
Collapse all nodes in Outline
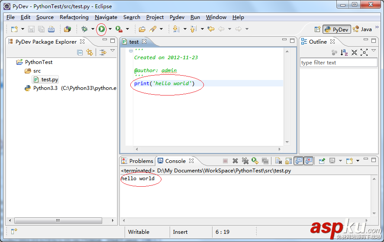coord(354,52)
